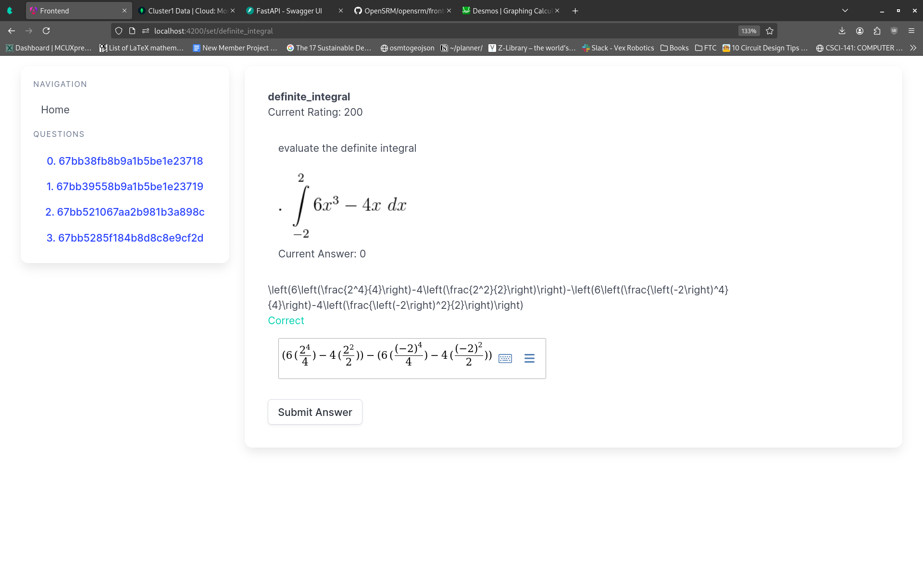Open the downloads icon in toolbar
This screenshot has width=923, height=561.
(x=842, y=31)
